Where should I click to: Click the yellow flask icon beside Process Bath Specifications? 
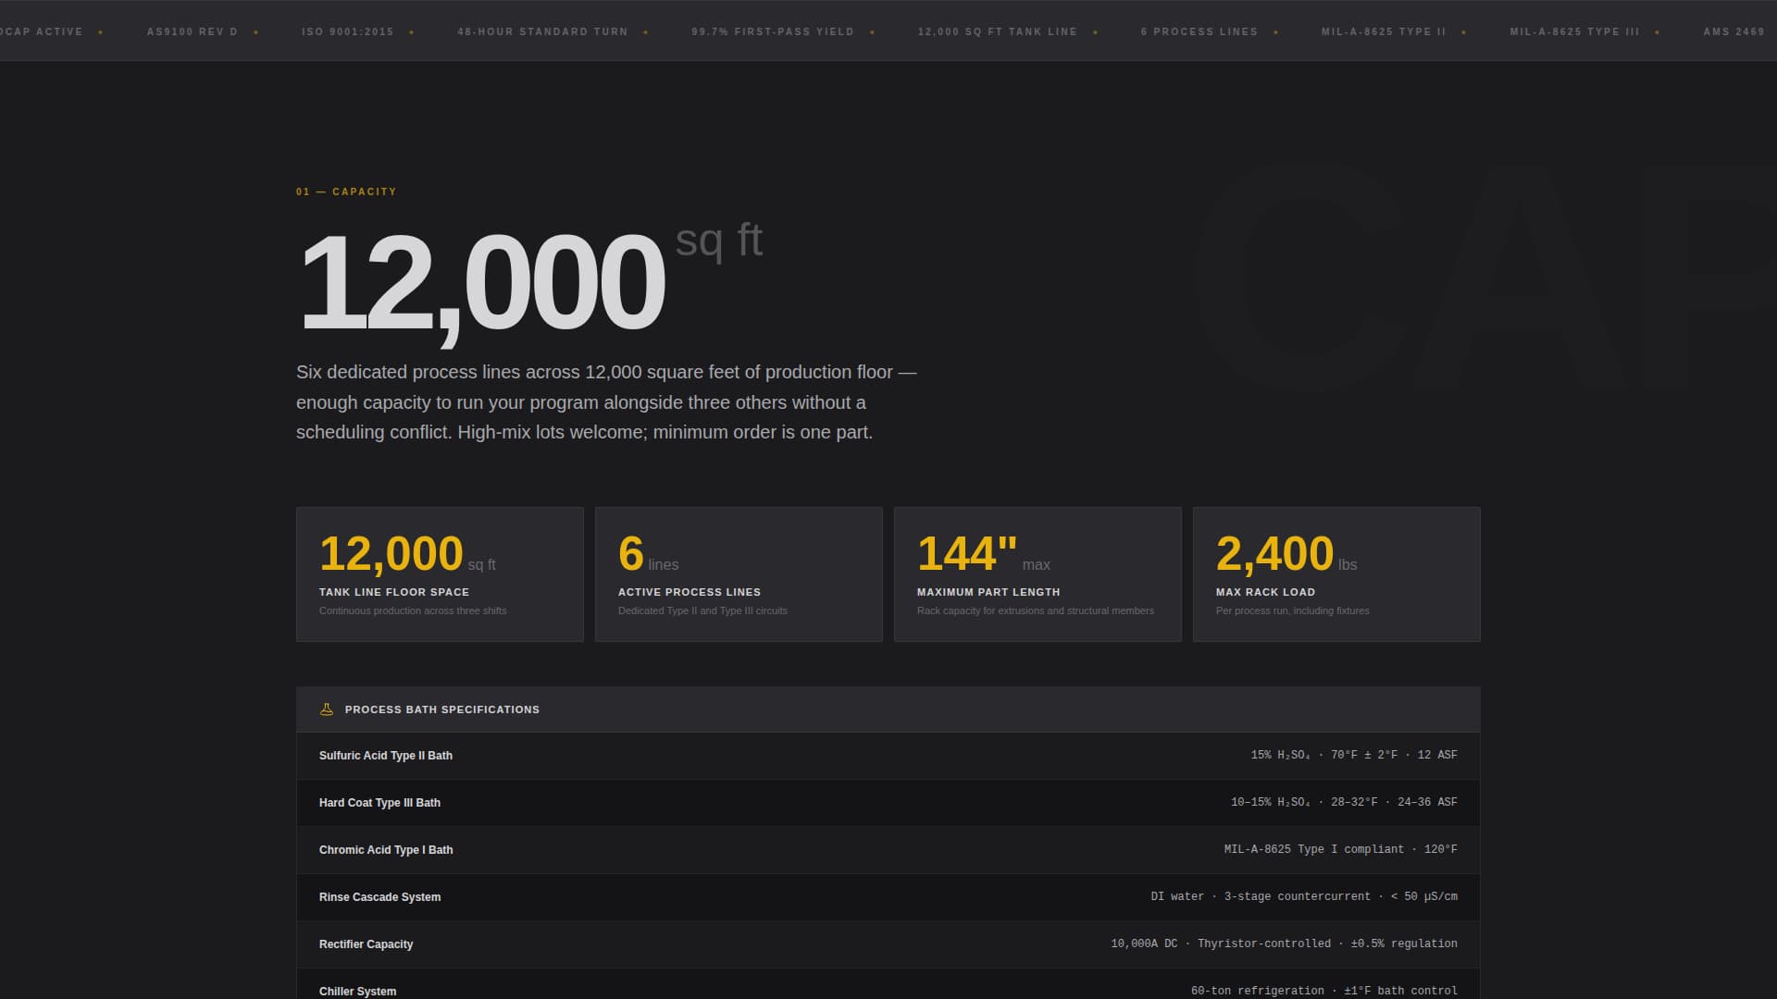pos(324,709)
